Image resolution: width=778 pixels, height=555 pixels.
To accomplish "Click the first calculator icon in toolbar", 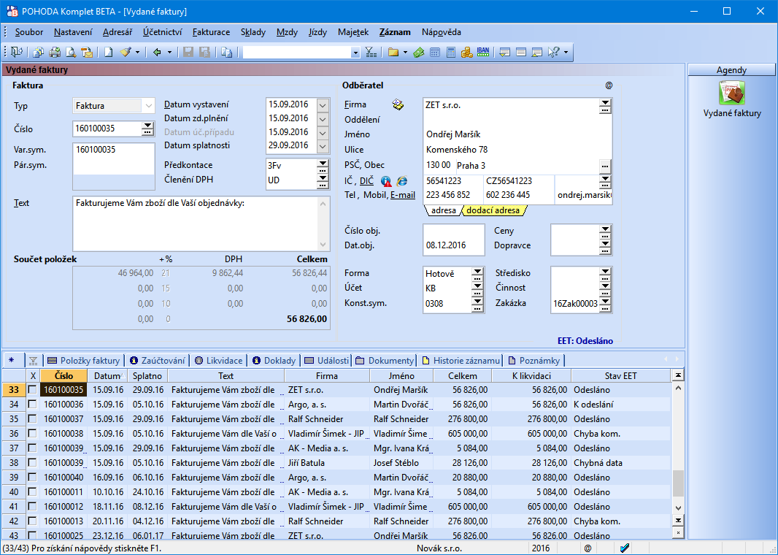I will (435, 52).
